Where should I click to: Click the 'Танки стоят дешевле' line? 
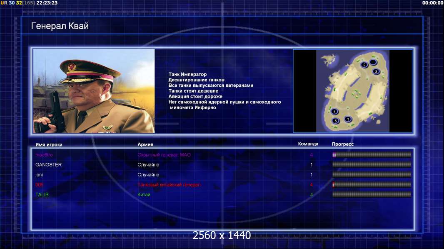tap(193, 91)
